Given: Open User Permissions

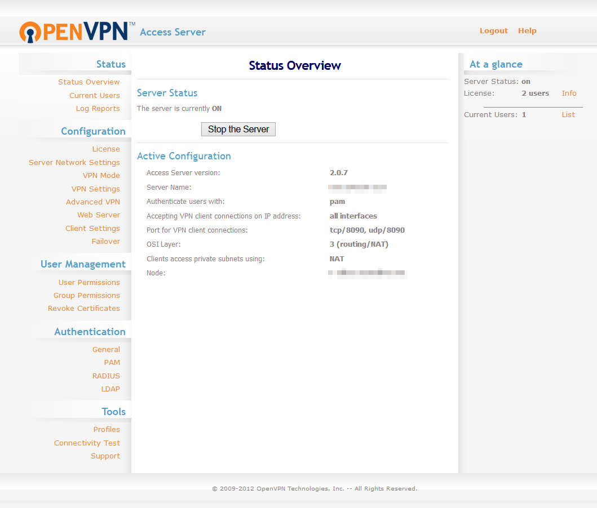Looking at the screenshot, I should [89, 283].
